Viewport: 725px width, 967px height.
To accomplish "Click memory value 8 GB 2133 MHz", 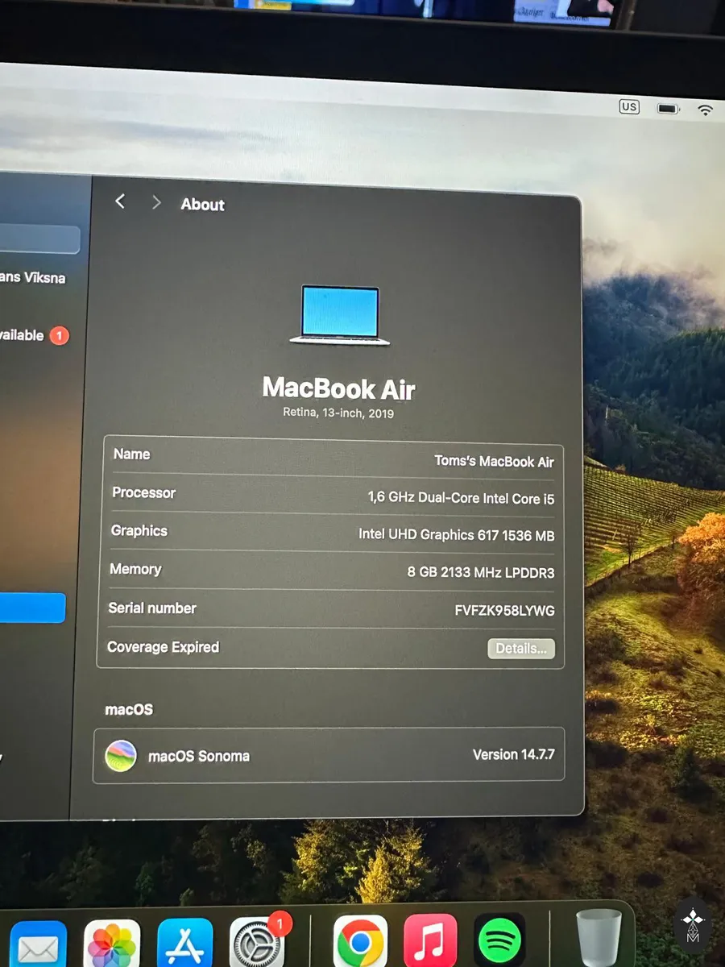I will pyautogui.click(x=481, y=573).
